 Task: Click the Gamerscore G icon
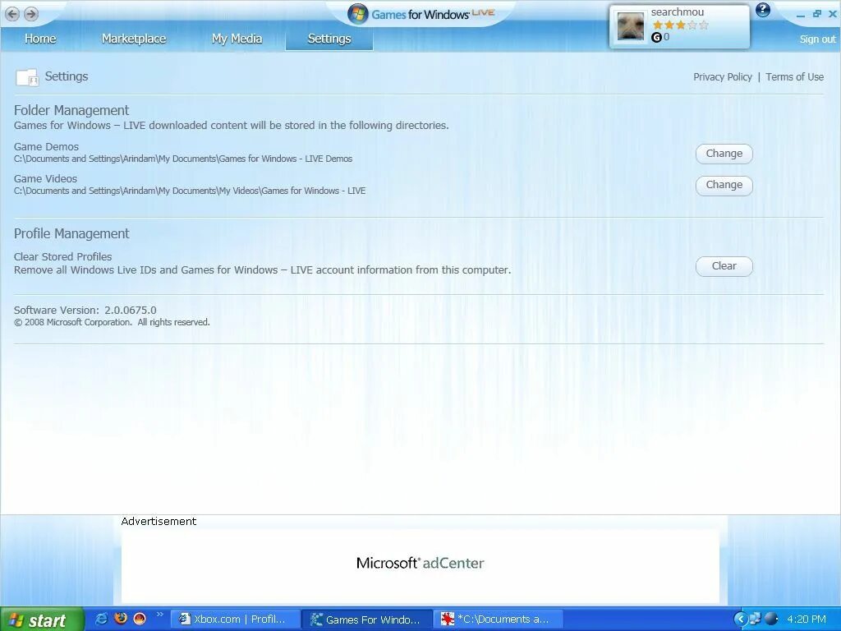[656, 37]
